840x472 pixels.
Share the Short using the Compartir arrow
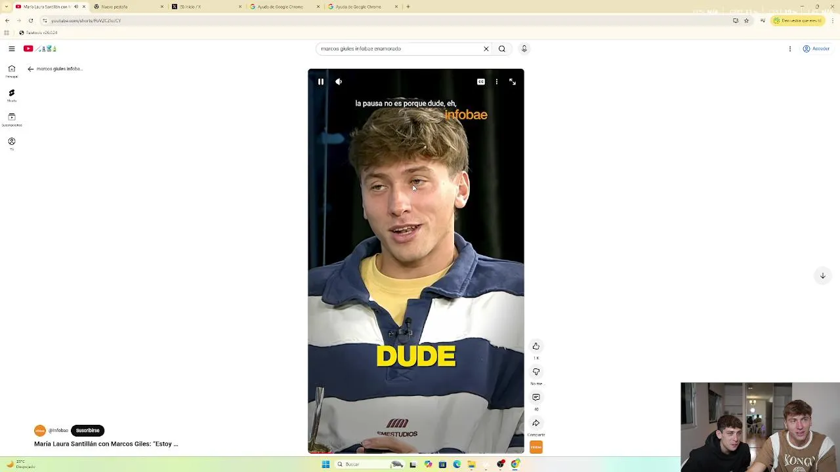pos(536,423)
